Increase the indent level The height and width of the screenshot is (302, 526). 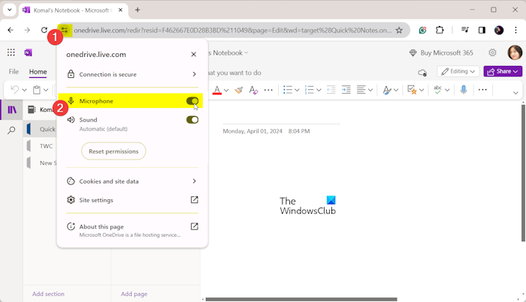point(346,90)
